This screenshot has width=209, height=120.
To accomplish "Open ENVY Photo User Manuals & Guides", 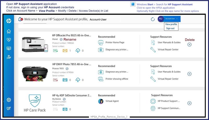I will point(169,72).
